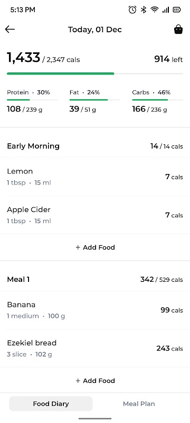The width and height of the screenshot is (190, 423).
Task: Add Food to Early Morning
Action: [x=95, y=247]
